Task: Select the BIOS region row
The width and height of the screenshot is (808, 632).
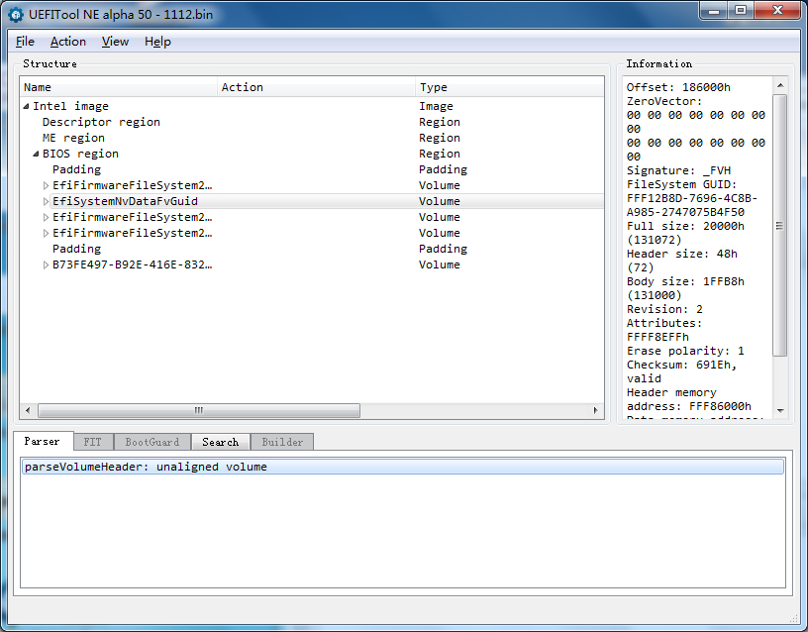Action: 312,154
